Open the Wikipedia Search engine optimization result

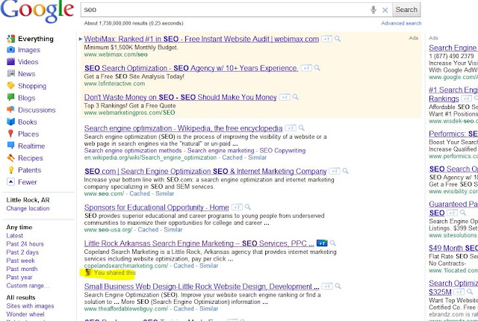[183, 128]
